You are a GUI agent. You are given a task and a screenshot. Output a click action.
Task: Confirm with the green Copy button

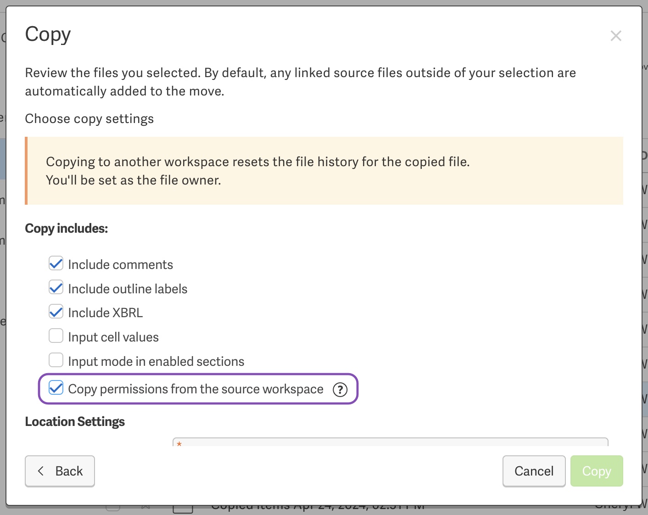[x=597, y=471]
